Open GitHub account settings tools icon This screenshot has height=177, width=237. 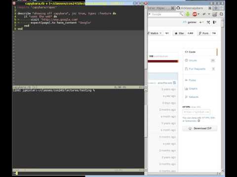pos(208,22)
